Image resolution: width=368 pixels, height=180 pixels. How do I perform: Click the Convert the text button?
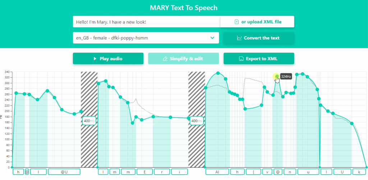click(x=259, y=38)
